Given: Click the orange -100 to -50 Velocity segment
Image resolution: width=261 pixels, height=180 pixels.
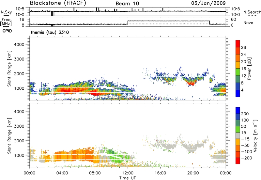Looking at the screenshot, I should click(238, 148).
